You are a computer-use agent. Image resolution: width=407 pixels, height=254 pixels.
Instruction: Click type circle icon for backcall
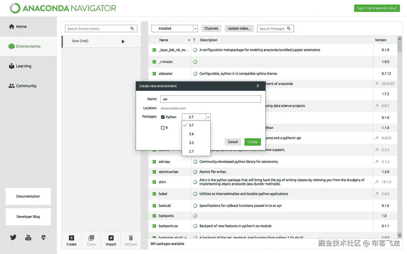tap(195, 206)
